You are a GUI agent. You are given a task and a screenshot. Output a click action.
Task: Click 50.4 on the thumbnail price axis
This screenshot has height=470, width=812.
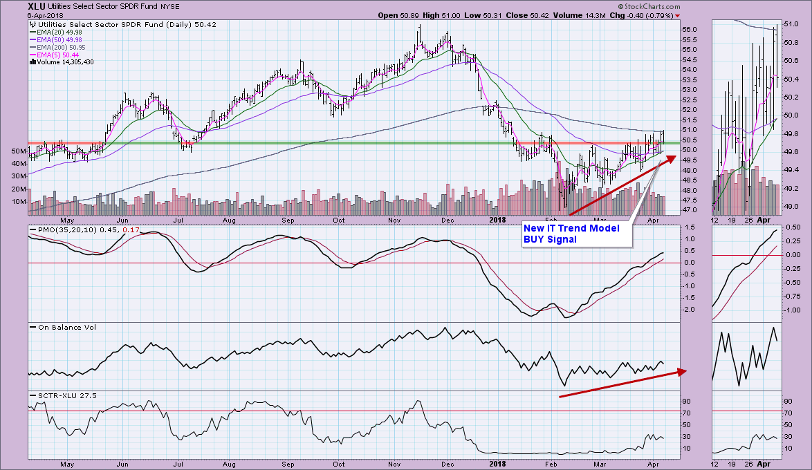[x=791, y=79]
